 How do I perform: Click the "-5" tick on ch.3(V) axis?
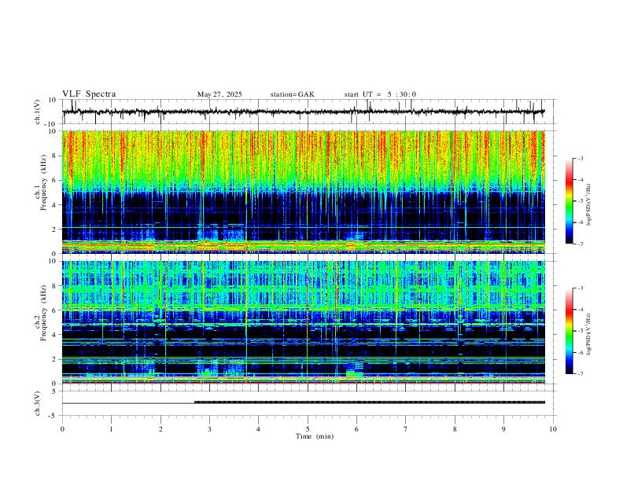tap(53, 416)
